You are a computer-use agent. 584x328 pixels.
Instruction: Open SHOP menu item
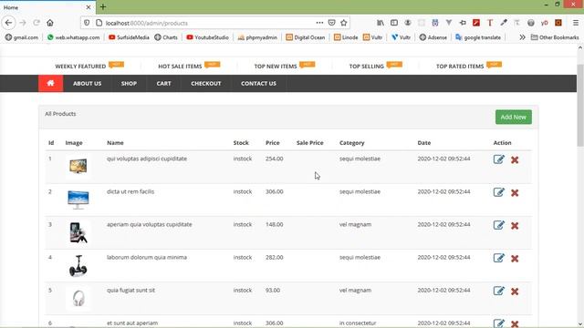(x=129, y=83)
